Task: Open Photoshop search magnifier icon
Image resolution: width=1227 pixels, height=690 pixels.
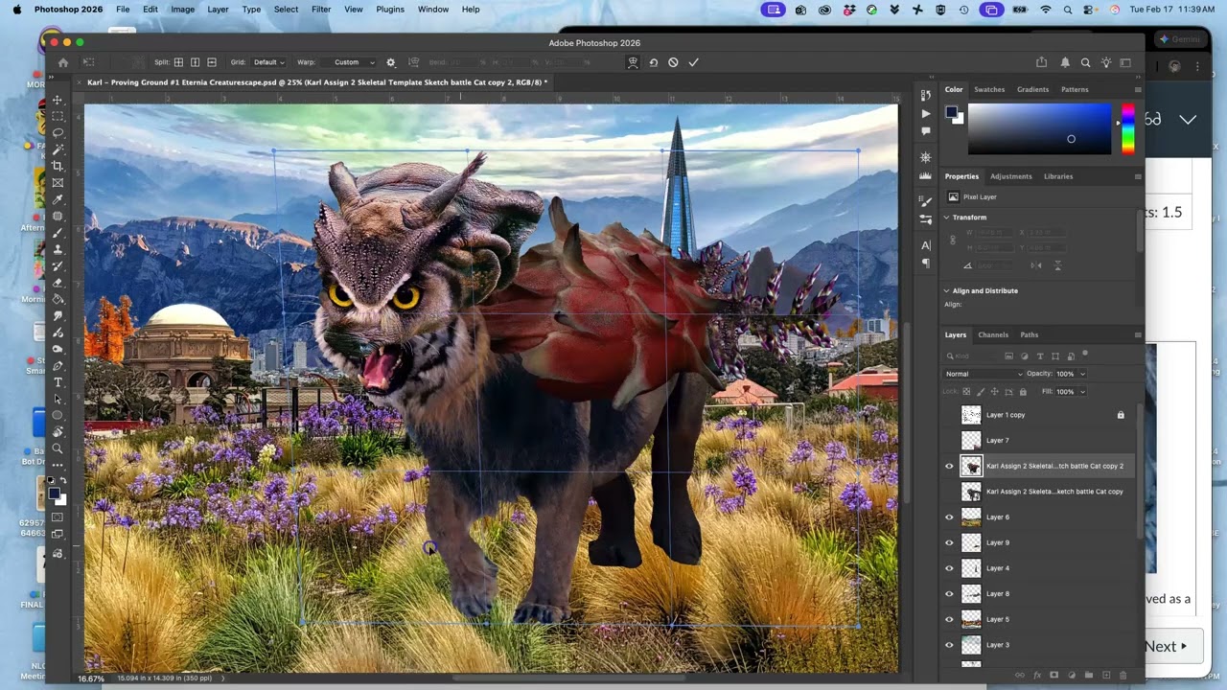Action: 1085,62
